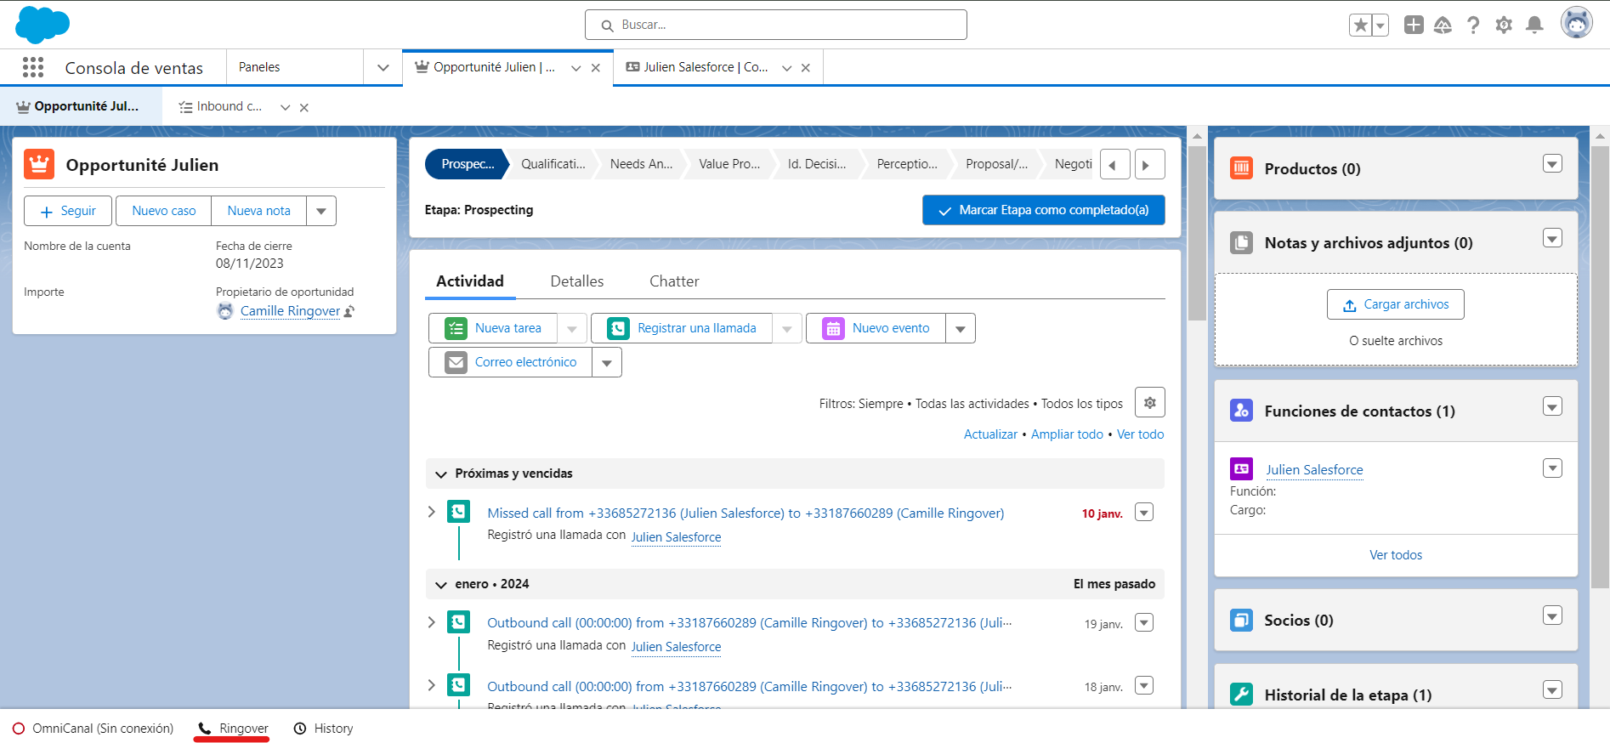This screenshot has width=1610, height=743.
Task: Open the Missed call activity link
Action: pos(745,513)
